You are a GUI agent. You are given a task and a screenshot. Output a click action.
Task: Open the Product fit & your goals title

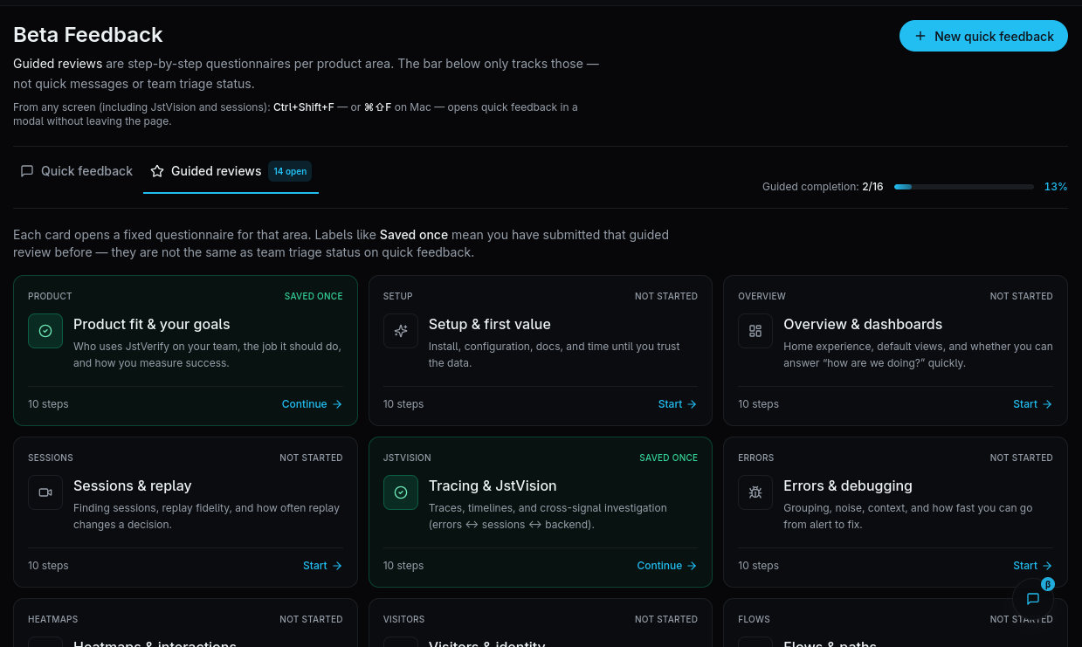[152, 324]
